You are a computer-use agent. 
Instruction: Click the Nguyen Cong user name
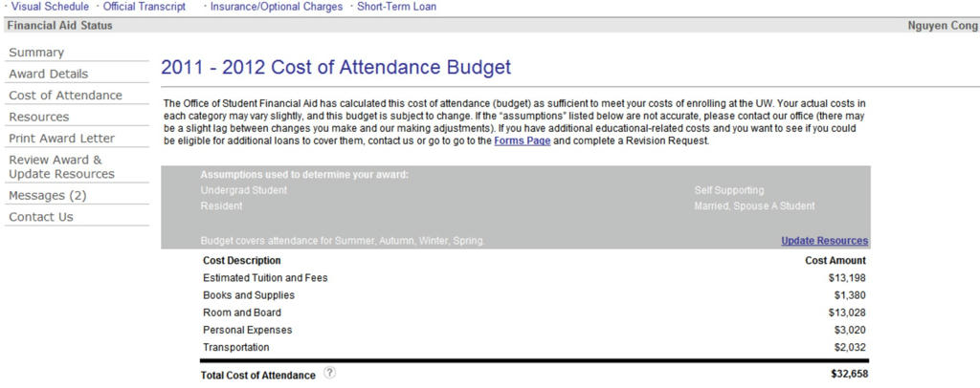pyautogui.click(x=942, y=26)
